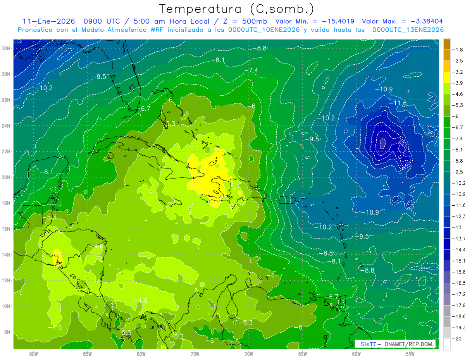Click "Valor Max. = -3.38404" in header

click(402, 21)
